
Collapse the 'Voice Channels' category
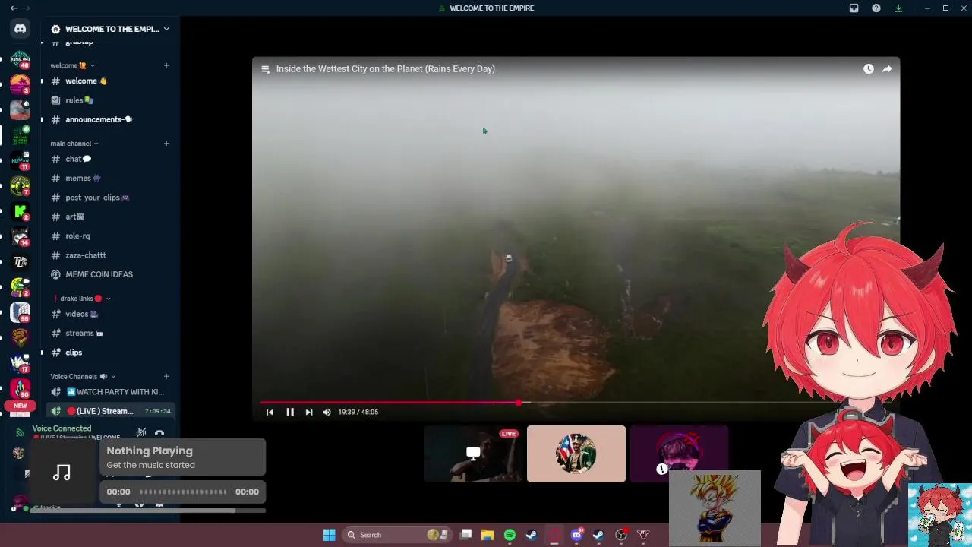click(x=83, y=376)
